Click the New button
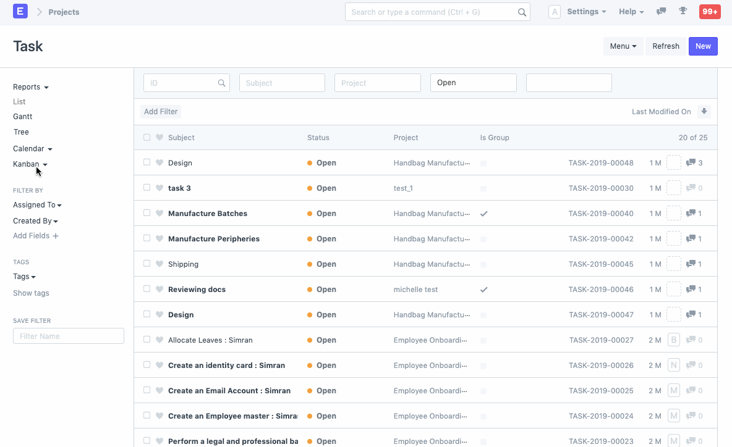Viewport: 732px width, 447px height. coord(703,46)
